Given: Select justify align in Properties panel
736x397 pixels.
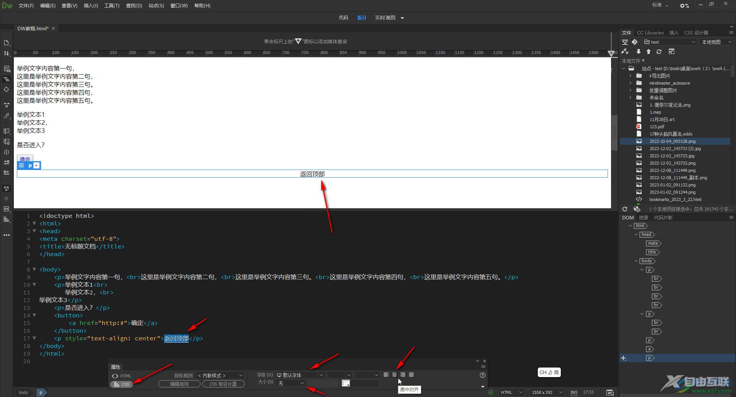Looking at the screenshot, I should (x=411, y=375).
